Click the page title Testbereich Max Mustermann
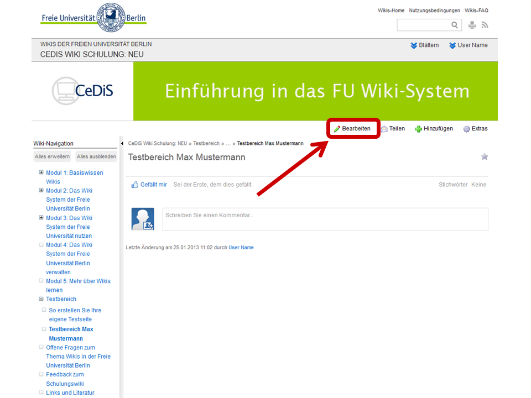Viewport: 531px width, 398px height. click(186, 157)
